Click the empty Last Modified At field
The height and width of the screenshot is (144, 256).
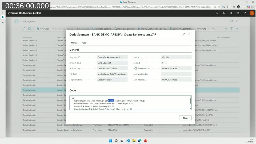(176, 74)
